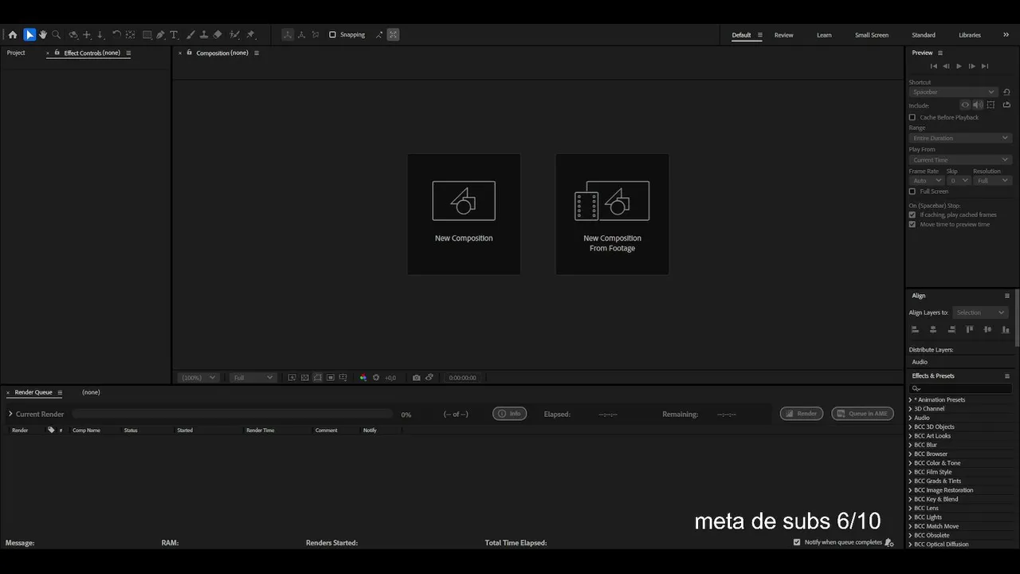Select the Roto Brush tool
Viewport: 1020px width, 574px height.
[234, 35]
